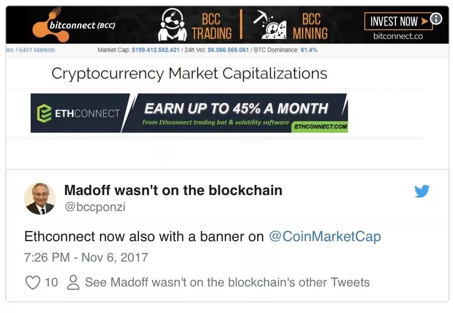Click the person icon beside other Tweets
453x313 pixels.
(x=73, y=282)
